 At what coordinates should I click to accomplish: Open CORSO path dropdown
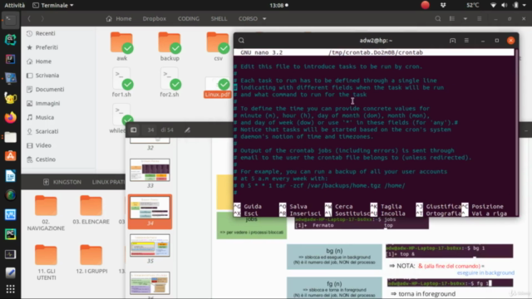252,18
